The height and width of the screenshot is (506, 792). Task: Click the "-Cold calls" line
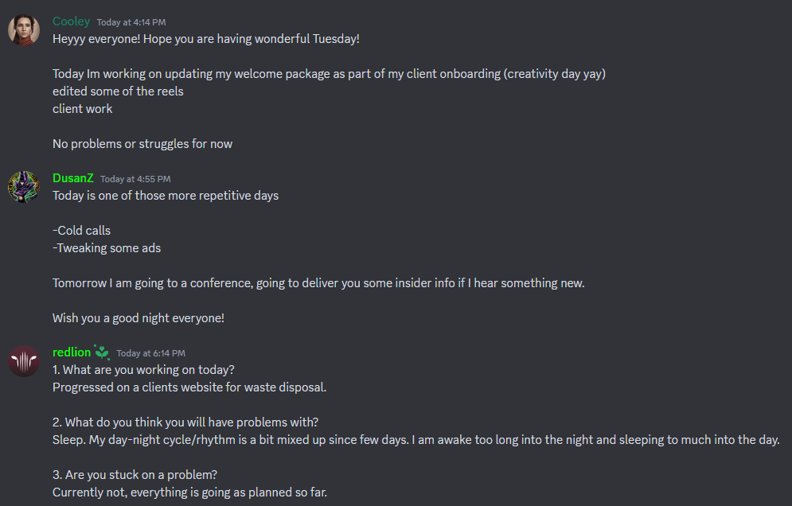pyautogui.click(x=81, y=231)
